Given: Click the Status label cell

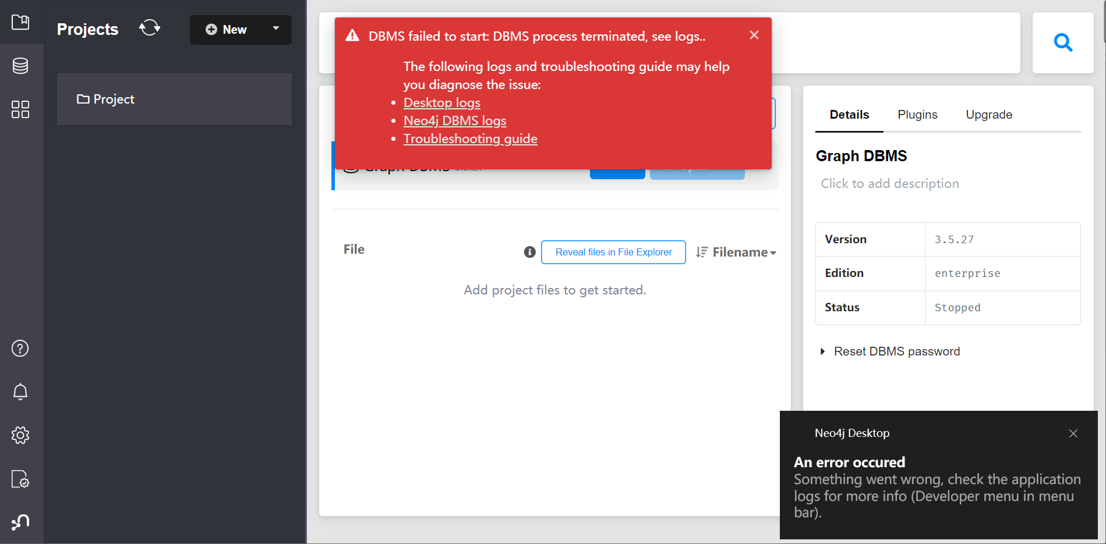Looking at the screenshot, I should pyautogui.click(x=871, y=308).
